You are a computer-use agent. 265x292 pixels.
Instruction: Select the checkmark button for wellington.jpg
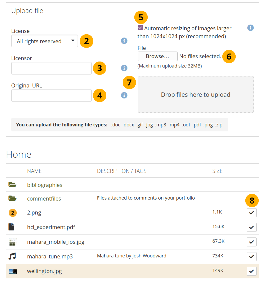click(x=252, y=271)
